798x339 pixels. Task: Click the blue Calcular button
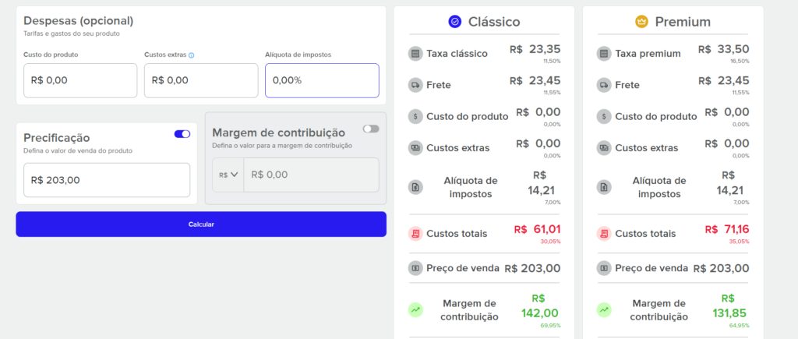coord(201,224)
